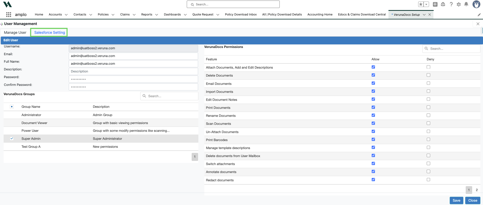The width and height of the screenshot is (483, 205).
Task: Switch to the Manage User tab
Action: point(15,32)
